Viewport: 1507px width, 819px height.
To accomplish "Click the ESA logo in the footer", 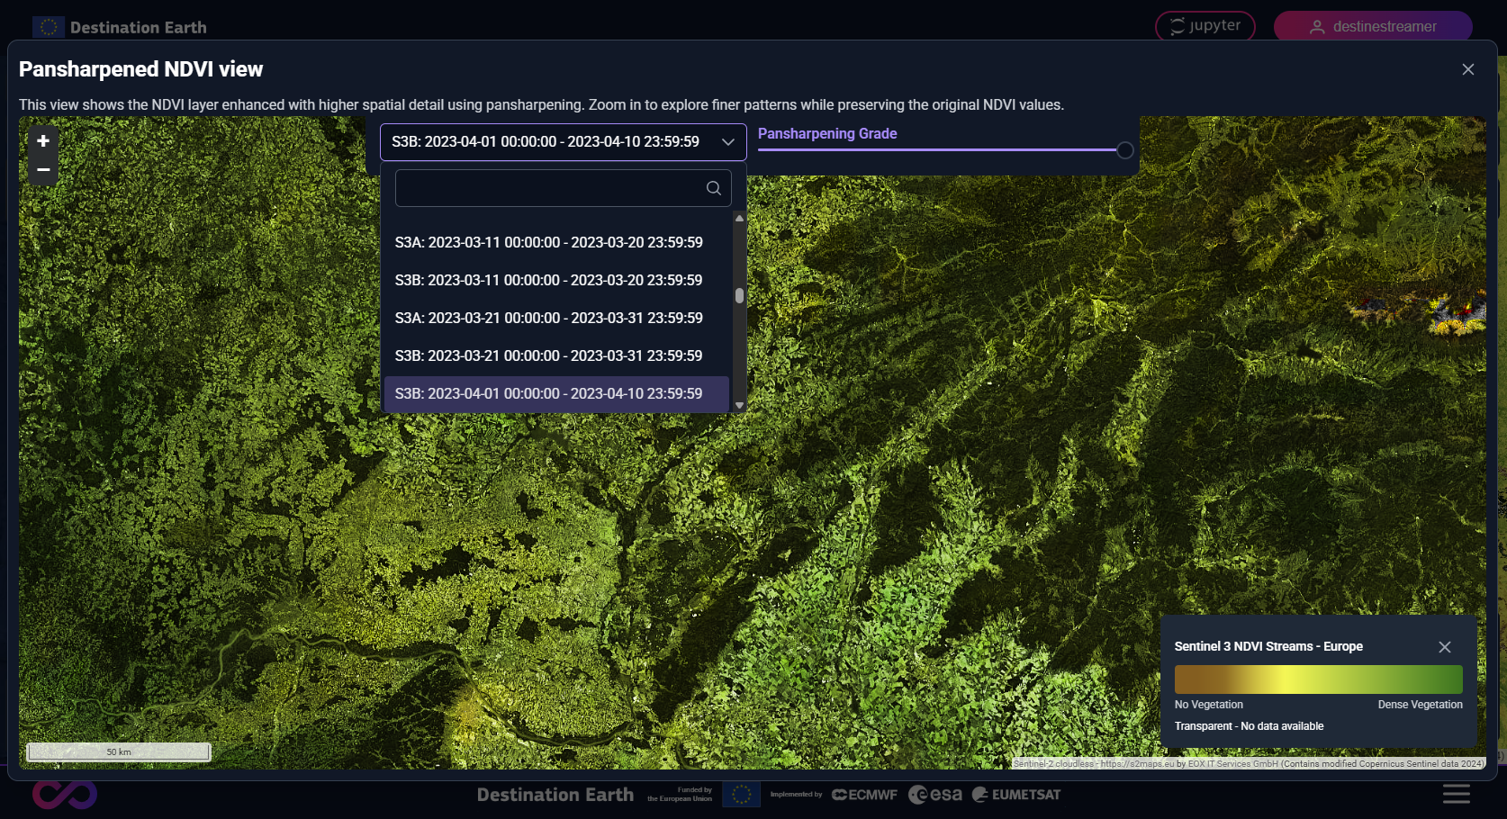I will tap(935, 794).
